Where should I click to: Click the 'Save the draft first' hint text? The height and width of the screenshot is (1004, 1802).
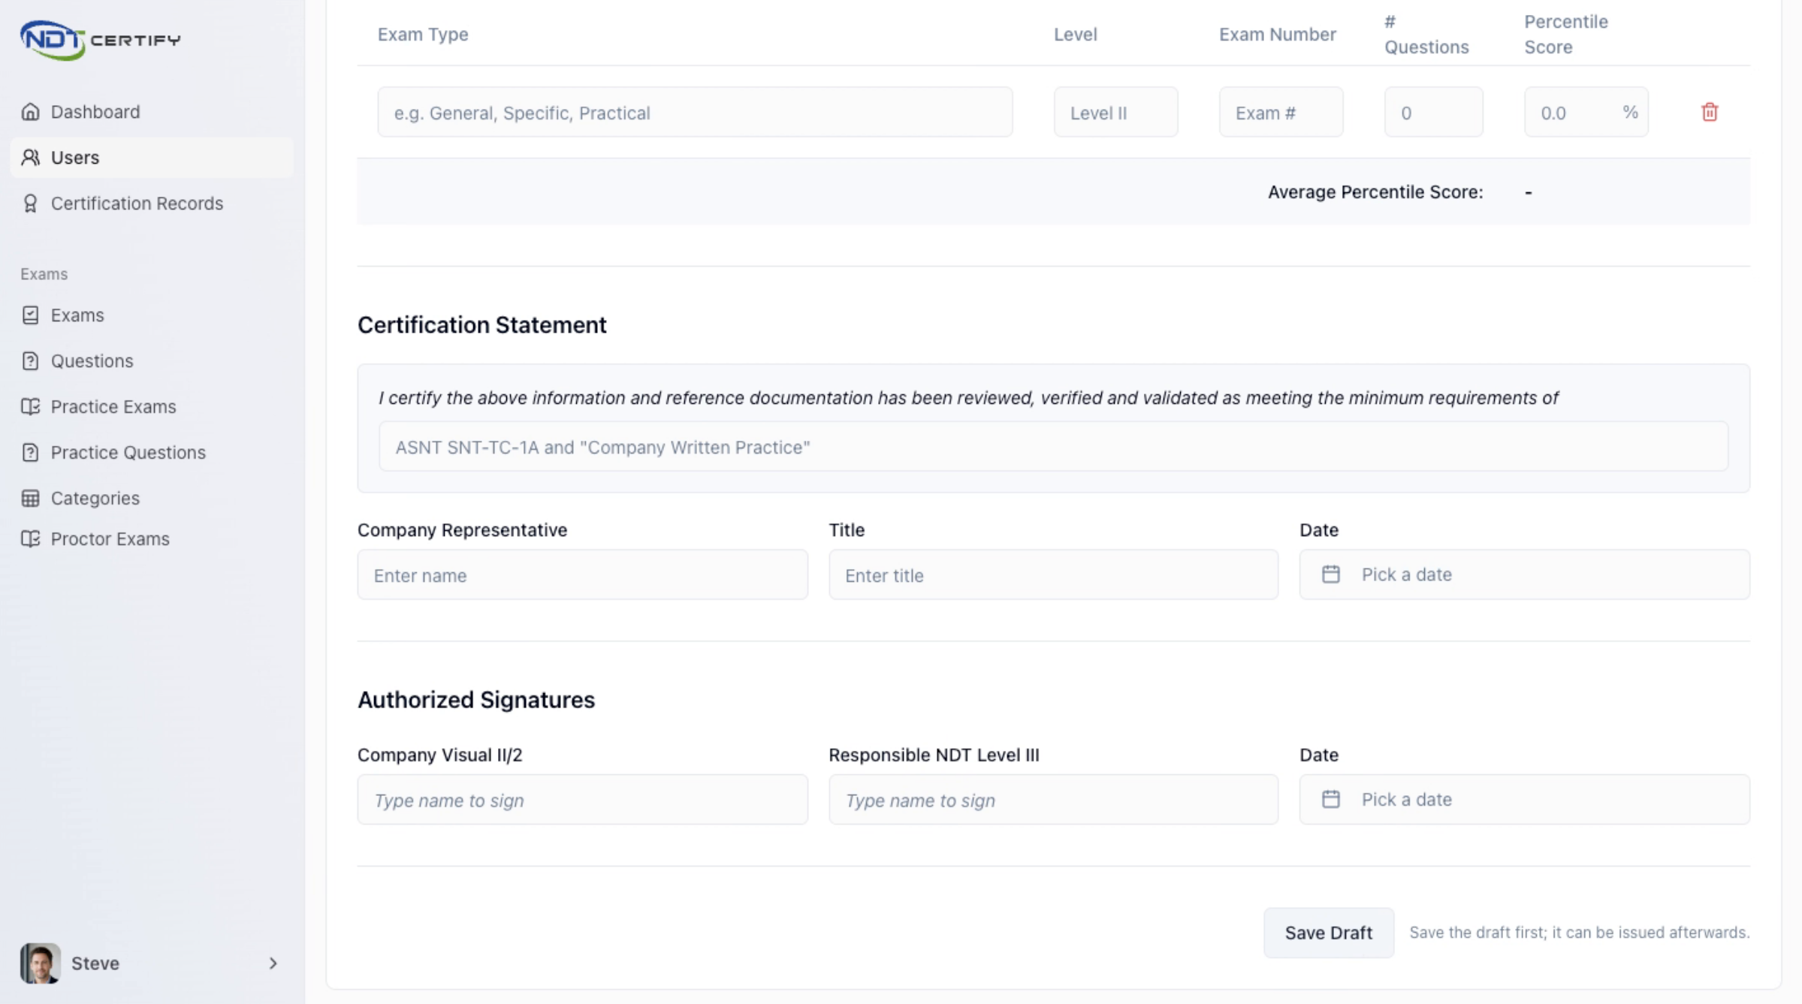tap(1580, 933)
